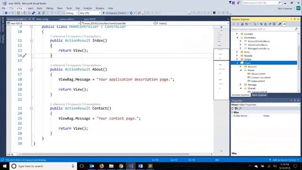Viewport: 302px width, 170px height.
Task: Click Add to Source Control in status bar
Action: [x=284, y=160]
